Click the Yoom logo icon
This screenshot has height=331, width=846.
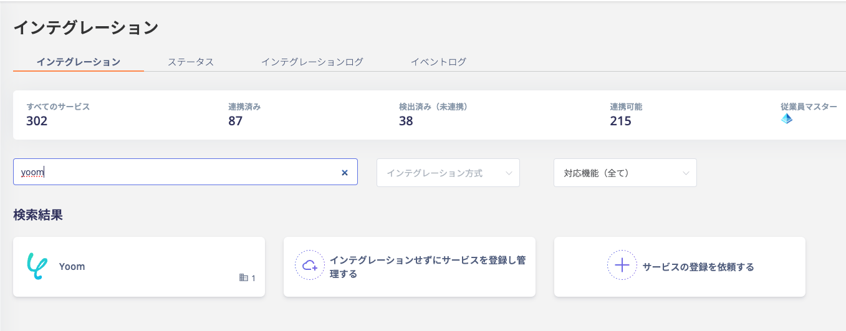(x=37, y=267)
